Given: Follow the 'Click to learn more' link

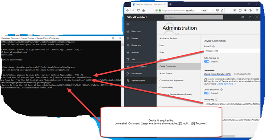Looking at the screenshot, I should [x=226, y=84].
